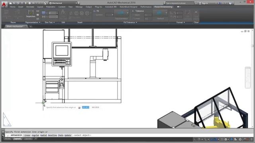Open the Manage ribbon tab
Image resolution: width=255 pixels, height=143 pixels.
79,7
